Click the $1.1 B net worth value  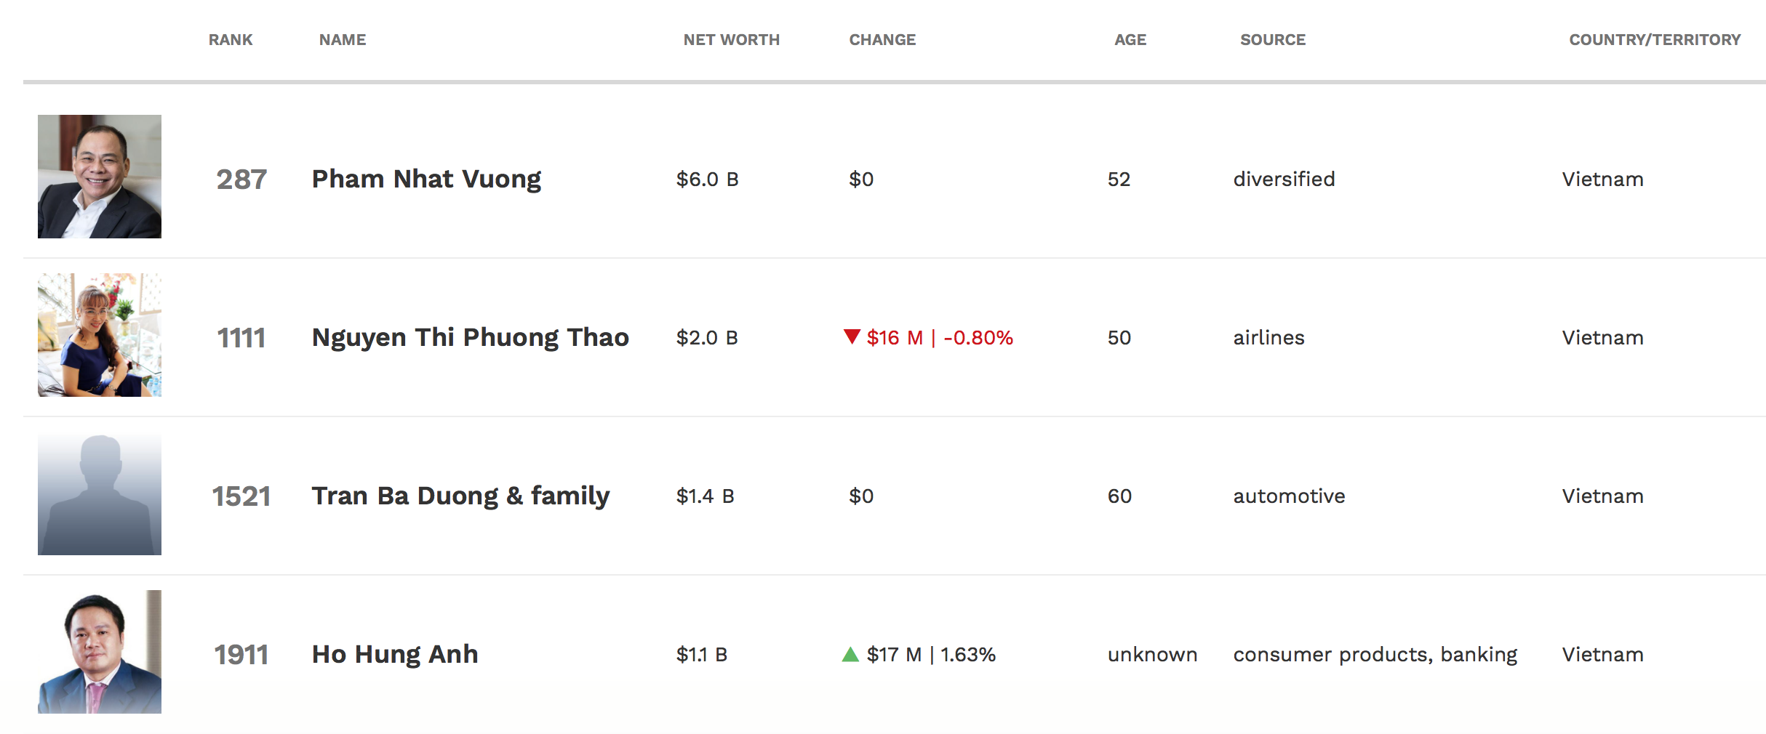(x=702, y=655)
